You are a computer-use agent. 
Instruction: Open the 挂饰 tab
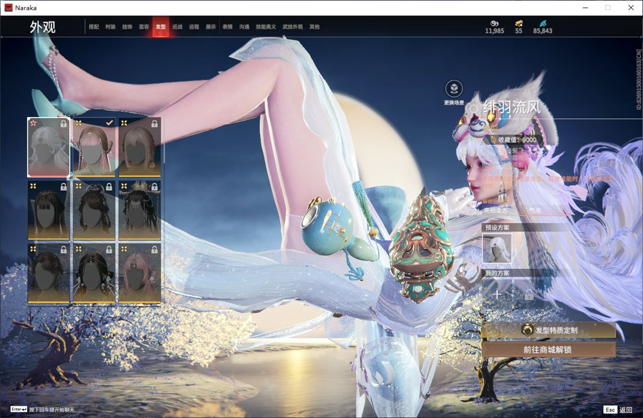[x=127, y=27]
